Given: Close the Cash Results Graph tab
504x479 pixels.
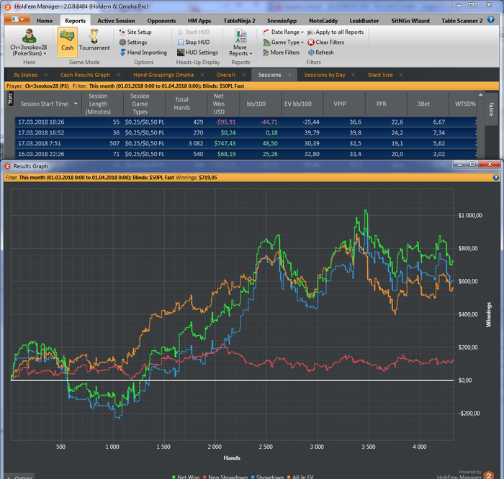Looking at the screenshot, I should (x=119, y=75).
